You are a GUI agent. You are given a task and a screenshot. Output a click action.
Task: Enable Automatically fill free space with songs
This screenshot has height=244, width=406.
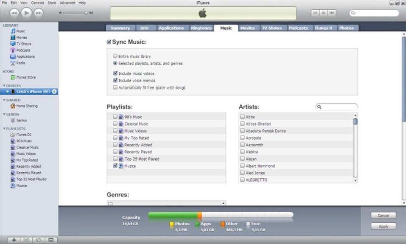115,87
